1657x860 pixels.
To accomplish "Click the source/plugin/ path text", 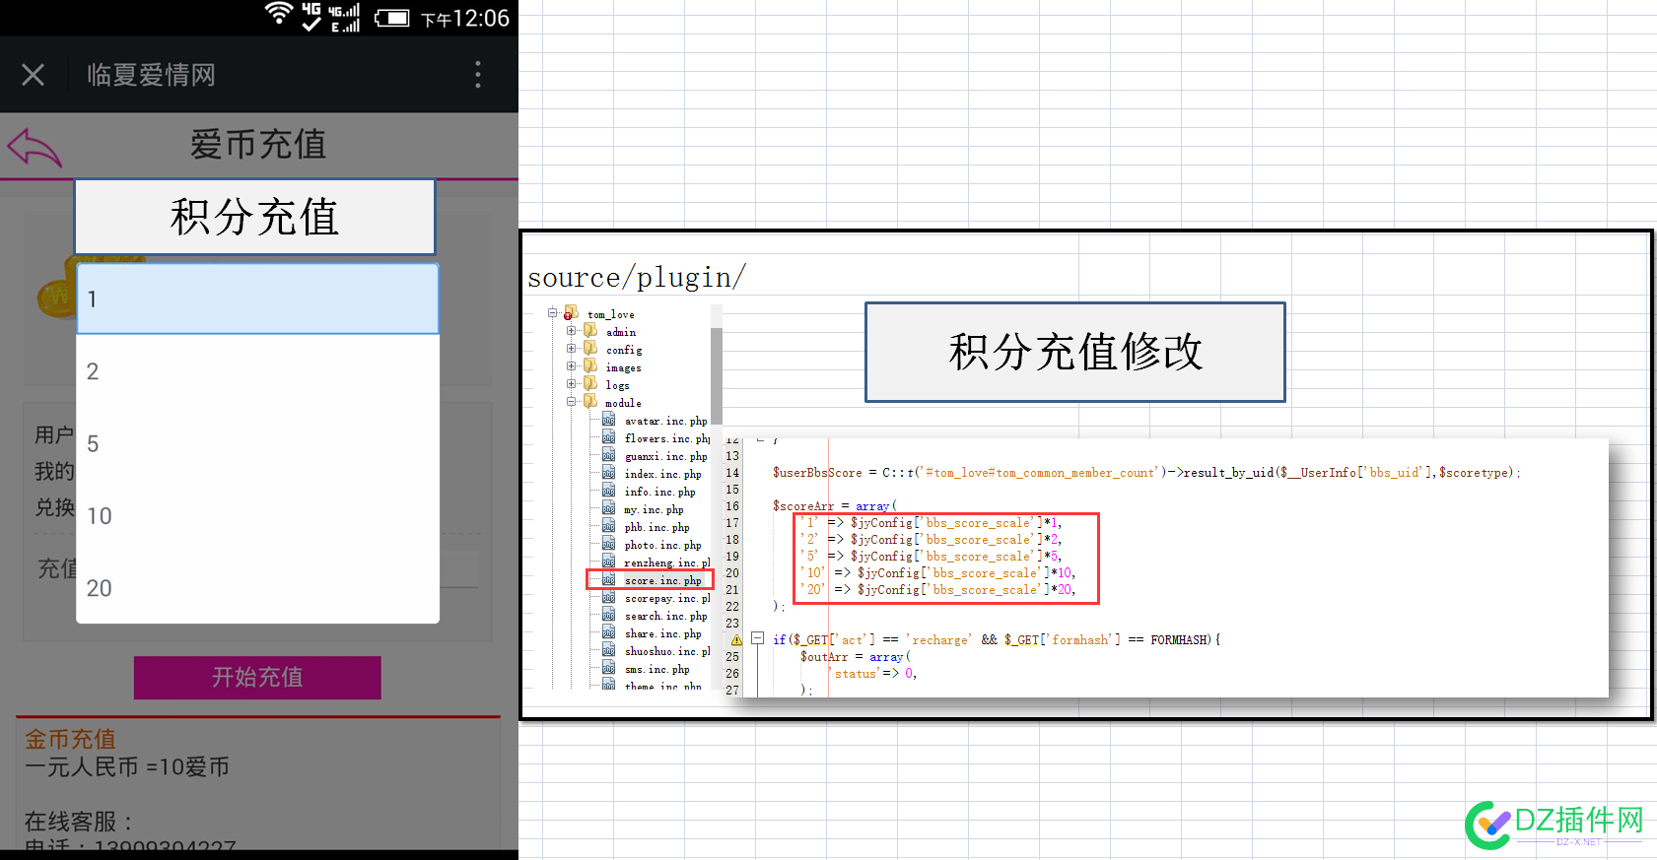I will [x=637, y=278].
